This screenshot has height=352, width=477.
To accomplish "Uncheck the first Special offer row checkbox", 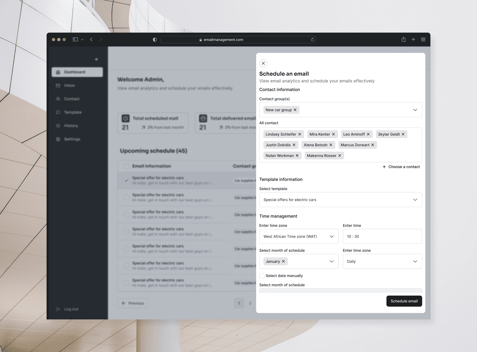I will click(x=126, y=180).
